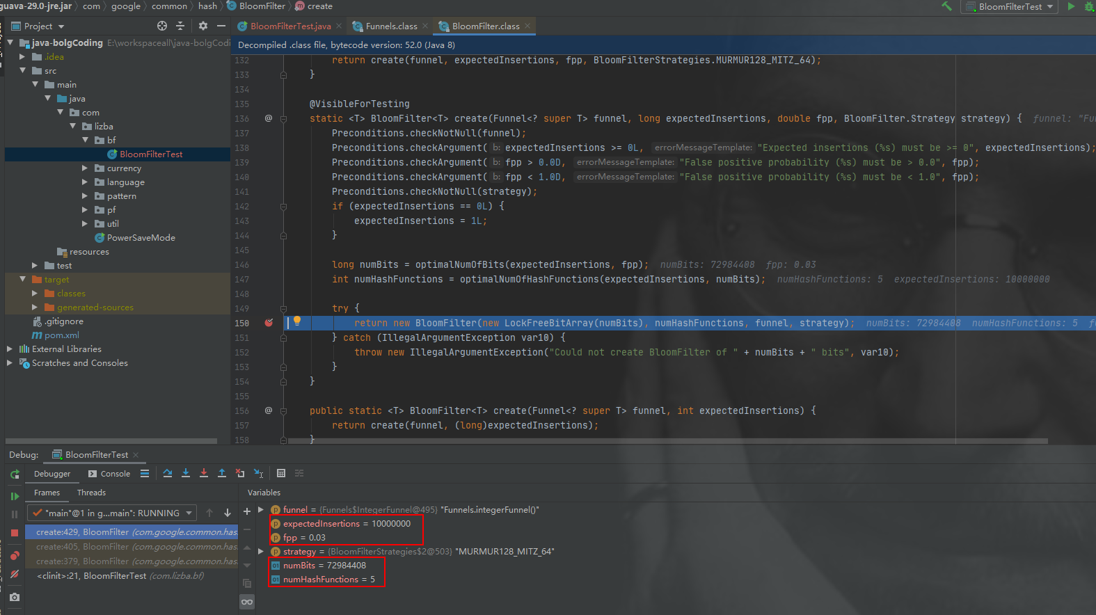Locate current file in Project tree
Viewport: 1096px width, 615px height.
pyautogui.click(x=162, y=26)
